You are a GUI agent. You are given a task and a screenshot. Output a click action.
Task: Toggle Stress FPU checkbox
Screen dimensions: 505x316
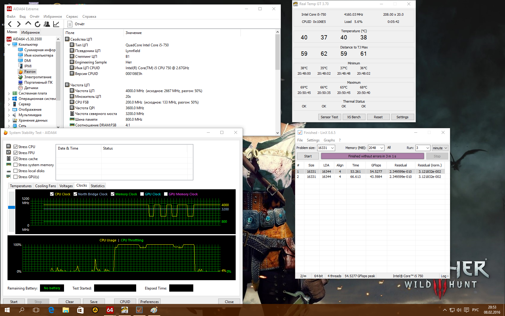[15, 153]
